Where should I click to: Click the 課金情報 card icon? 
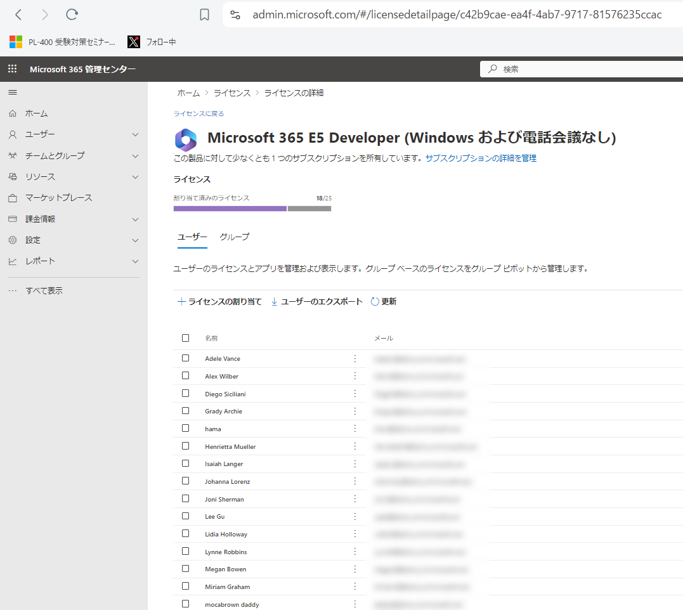(x=13, y=219)
